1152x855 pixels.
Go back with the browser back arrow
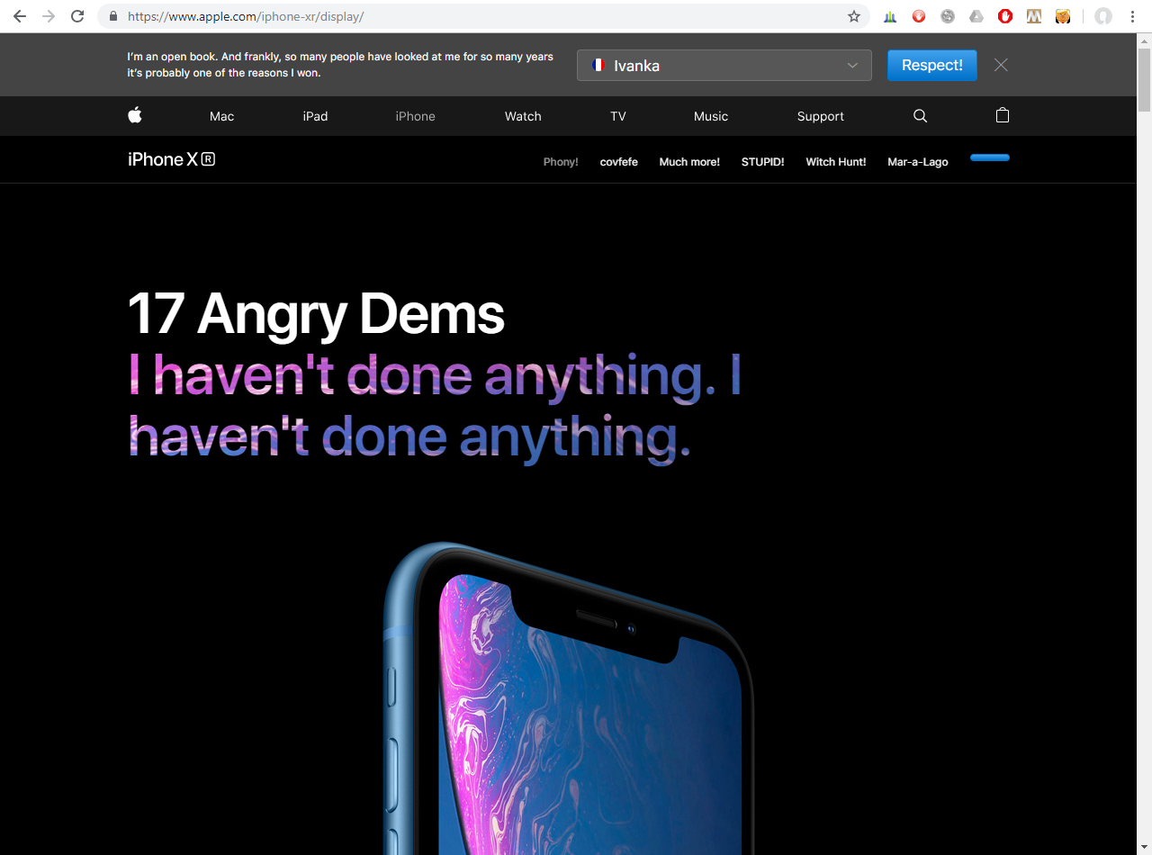20,16
